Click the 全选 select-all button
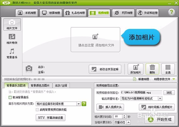Image resolution: width=179 pixels, height=127 pixels. pos(168,69)
